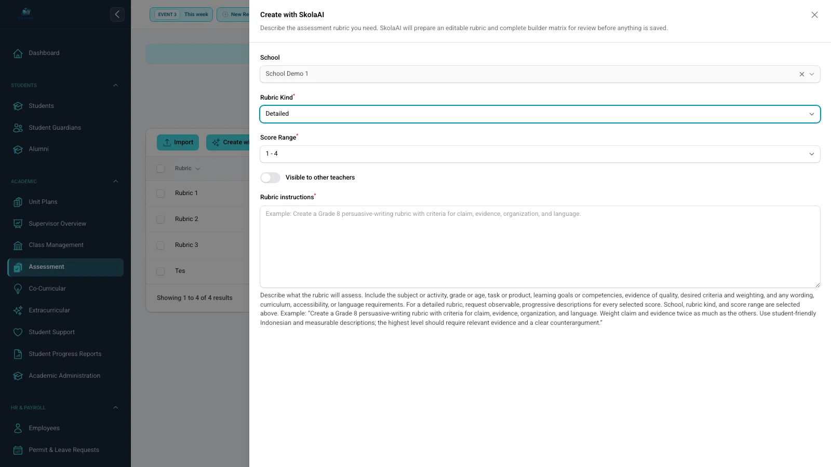Click the Unit Plans clipboard icon

click(x=18, y=202)
